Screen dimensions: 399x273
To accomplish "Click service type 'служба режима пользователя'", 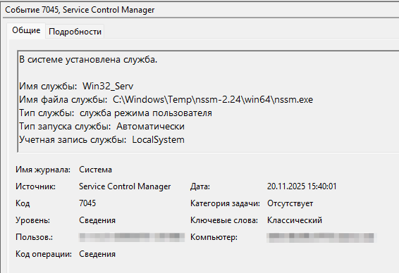I will (146, 113).
